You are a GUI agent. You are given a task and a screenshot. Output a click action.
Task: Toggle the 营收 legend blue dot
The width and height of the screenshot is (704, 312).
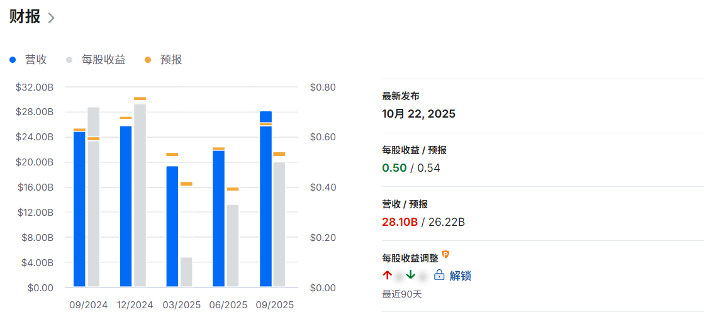point(13,60)
